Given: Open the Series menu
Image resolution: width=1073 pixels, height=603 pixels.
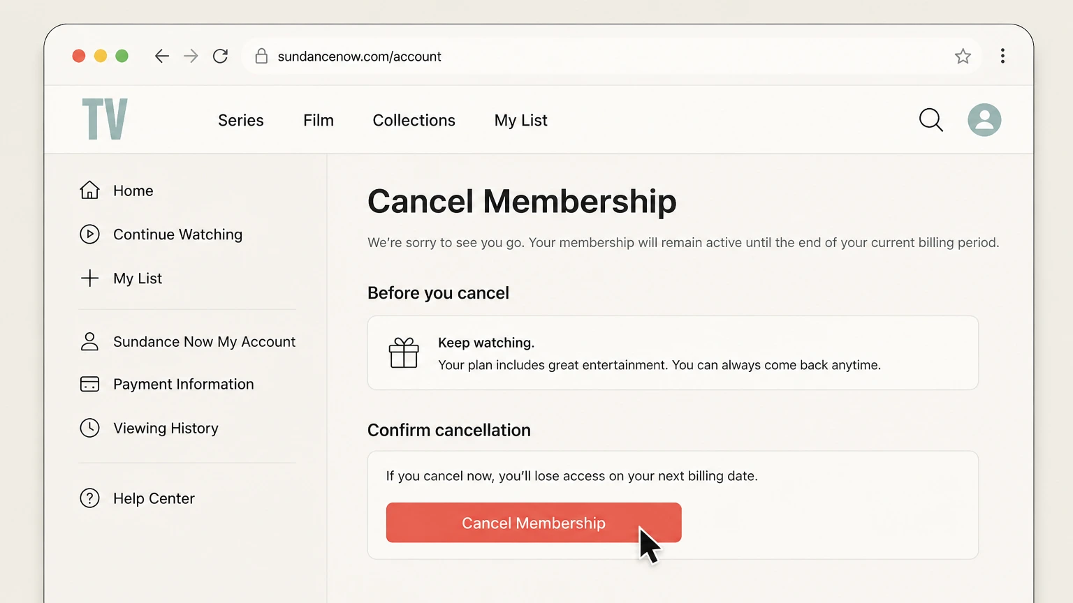Looking at the screenshot, I should (x=241, y=120).
